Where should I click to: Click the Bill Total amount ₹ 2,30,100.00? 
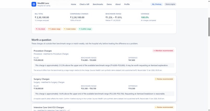tap(42, 17)
